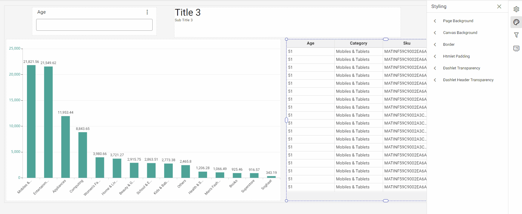Expand the Dashlet Transparency chevron
Image resolution: width=522 pixels, height=214 pixels.
tap(435, 68)
